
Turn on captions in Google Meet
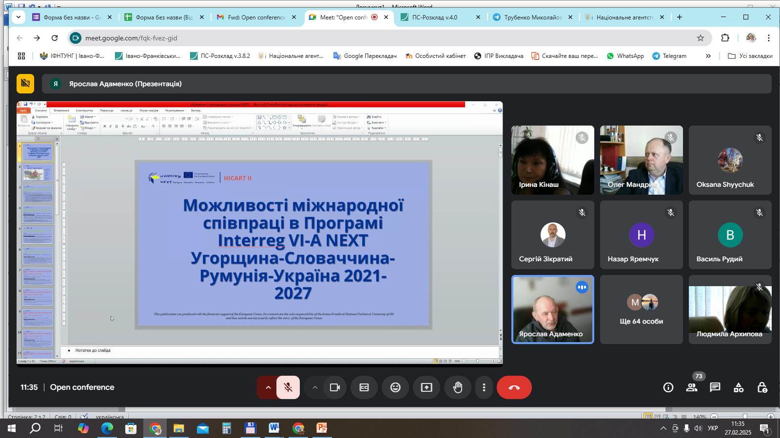[364, 387]
